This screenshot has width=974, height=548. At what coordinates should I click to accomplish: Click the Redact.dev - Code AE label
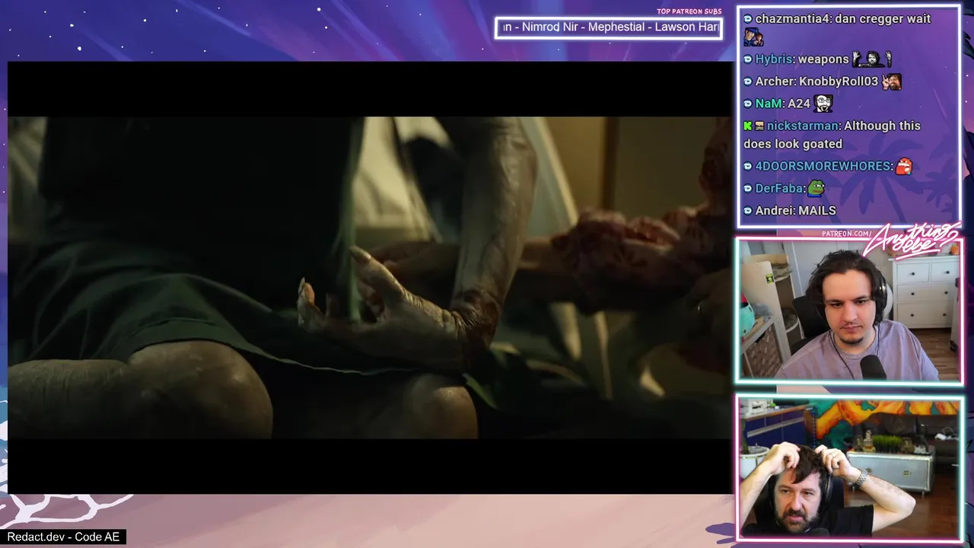[x=63, y=537]
